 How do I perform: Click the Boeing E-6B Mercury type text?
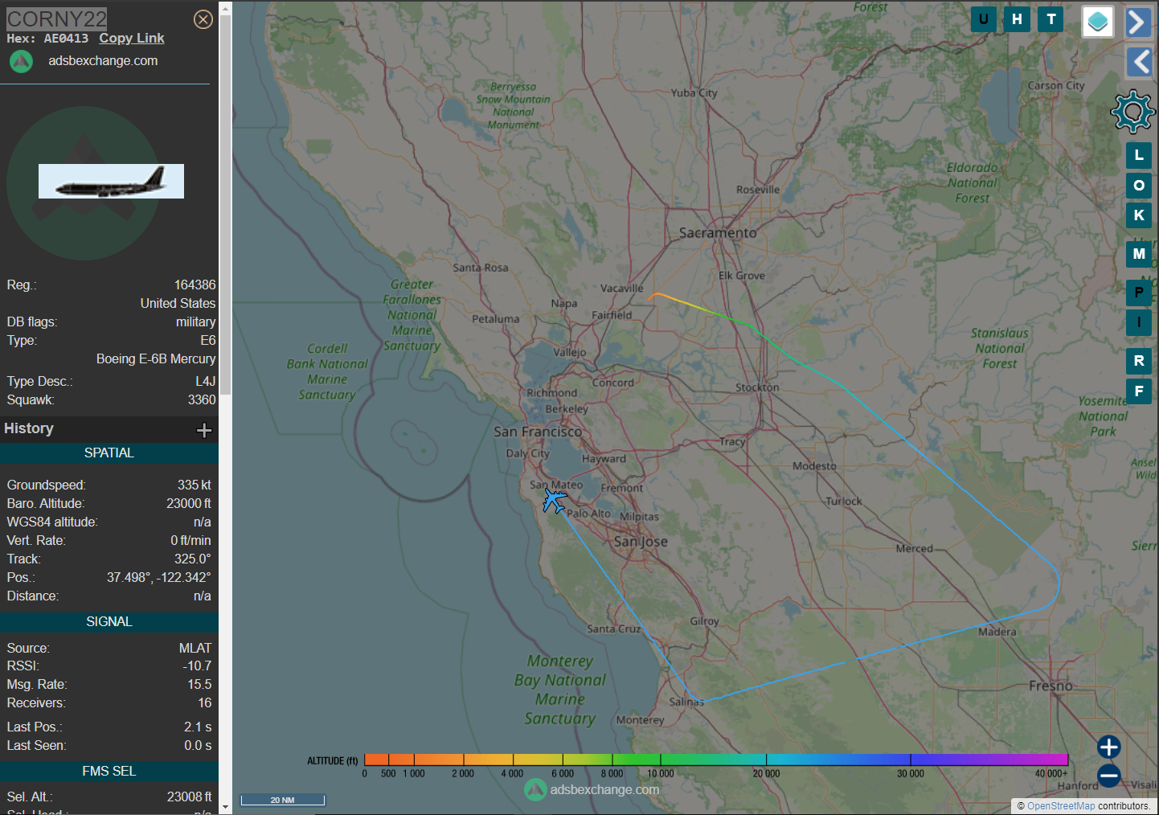coord(156,358)
